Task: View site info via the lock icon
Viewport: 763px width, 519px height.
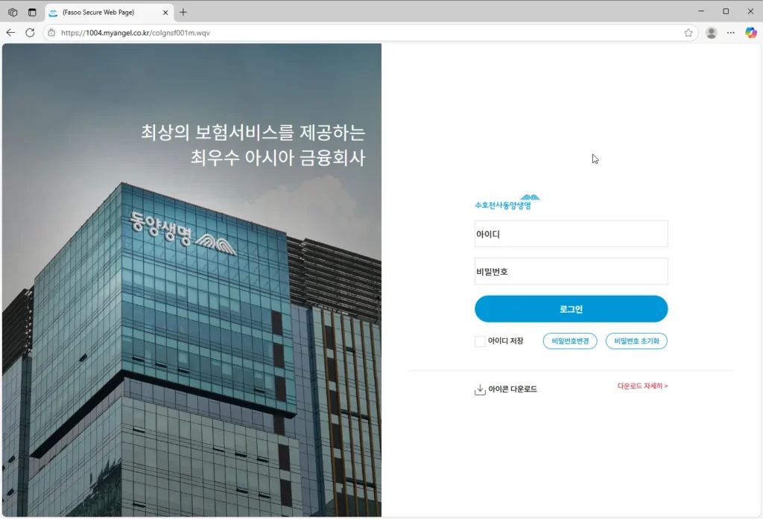Action: (51, 33)
